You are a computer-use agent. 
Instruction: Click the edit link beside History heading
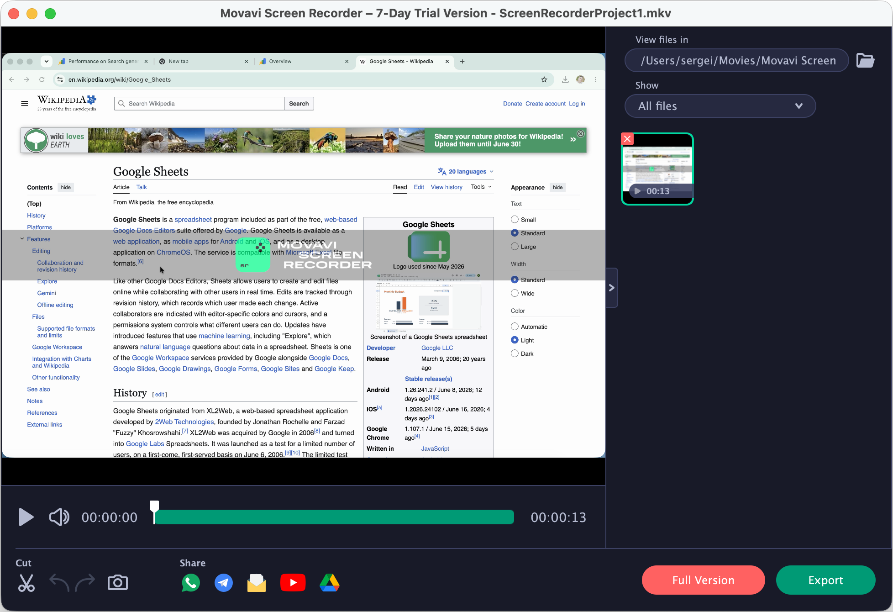click(x=159, y=395)
